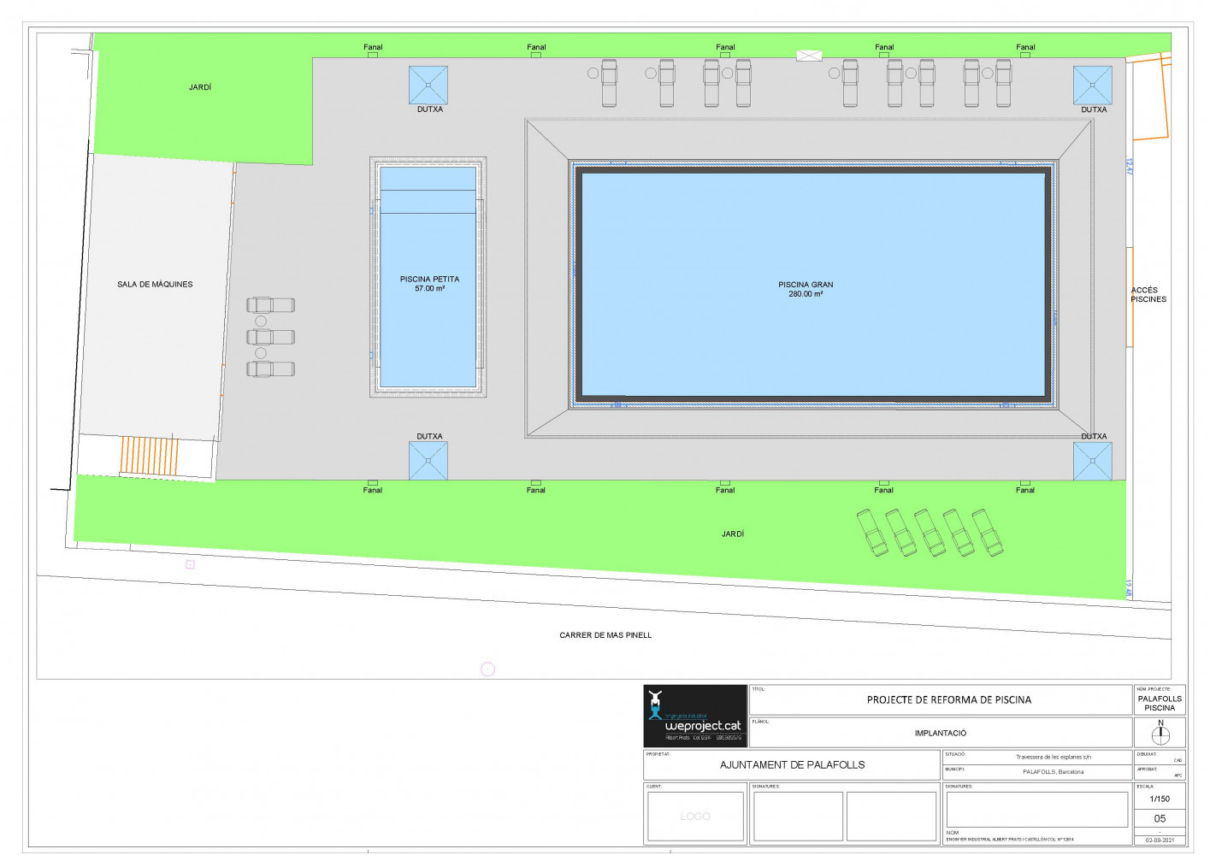Viewport: 1210px width, 855px height.
Task: Select the Travessera de les esplanes s/n address
Action: (1054, 757)
